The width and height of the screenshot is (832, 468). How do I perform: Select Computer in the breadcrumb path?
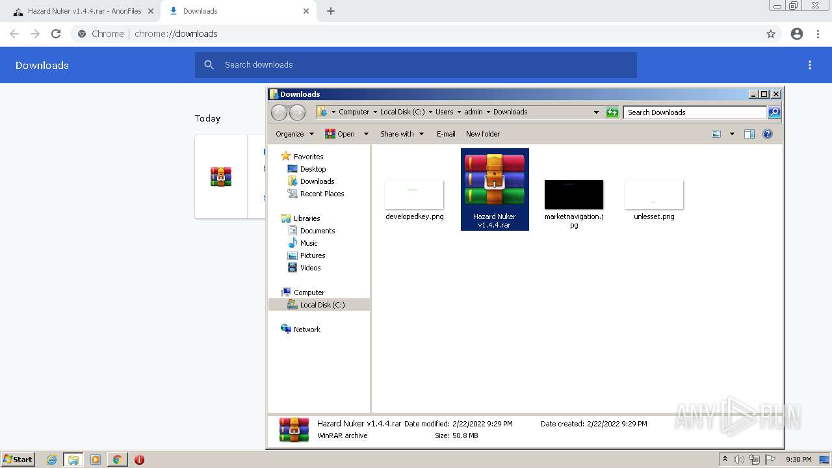pyautogui.click(x=354, y=112)
